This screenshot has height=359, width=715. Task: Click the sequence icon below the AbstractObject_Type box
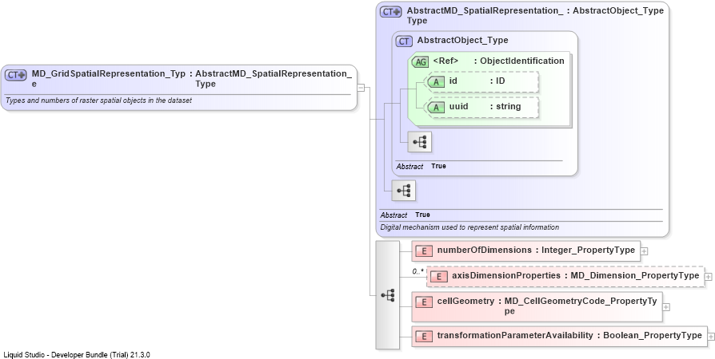[x=404, y=190]
